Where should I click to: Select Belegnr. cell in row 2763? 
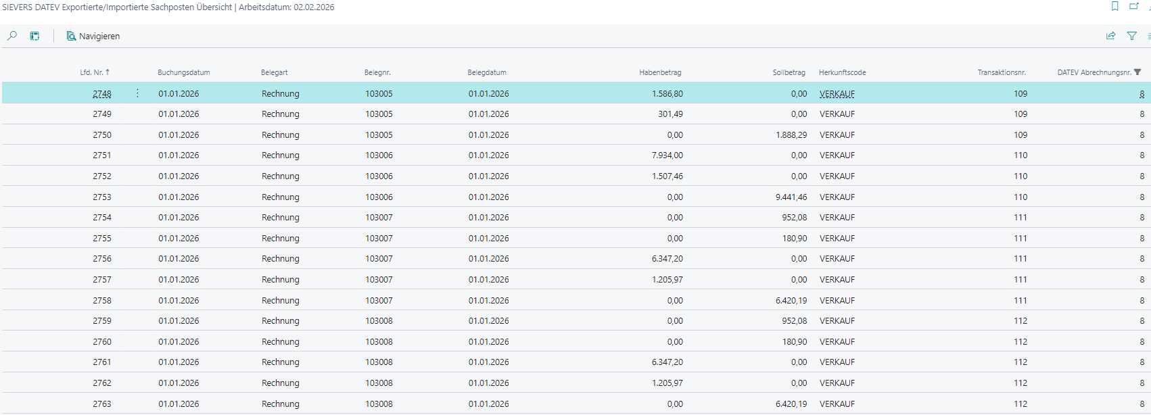tap(379, 404)
